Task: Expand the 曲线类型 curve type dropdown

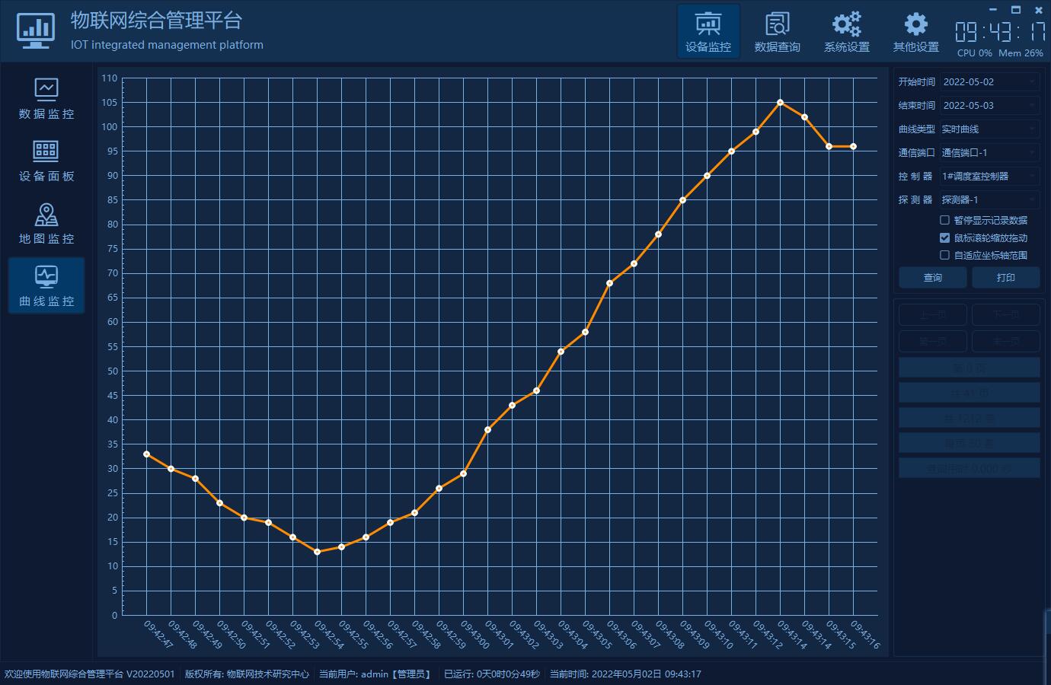Action: 989,129
